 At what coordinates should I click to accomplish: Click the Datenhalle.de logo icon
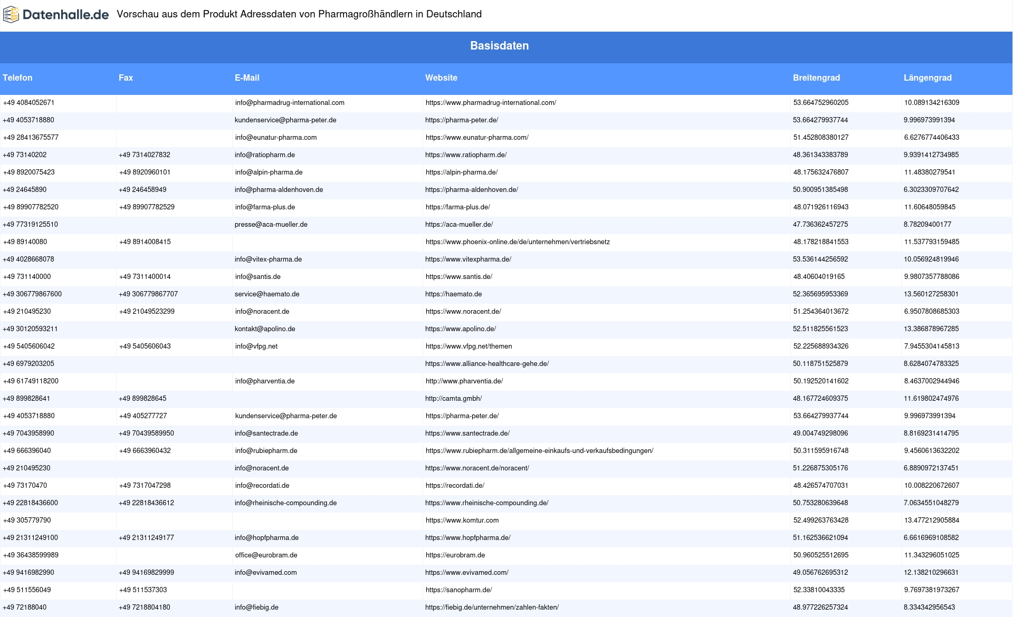pyautogui.click(x=11, y=14)
